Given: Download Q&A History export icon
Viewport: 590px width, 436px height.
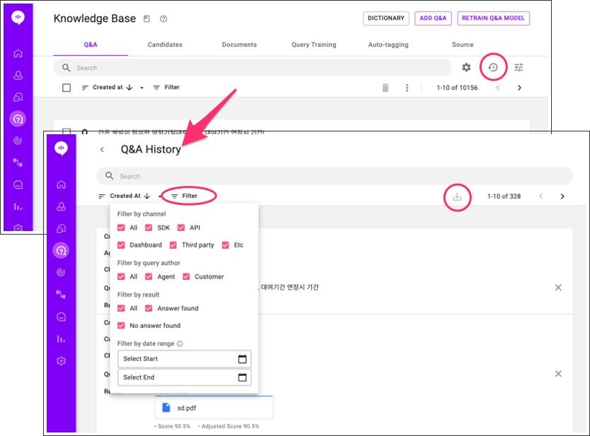Looking at the screenshot, I should pos(457,196).
